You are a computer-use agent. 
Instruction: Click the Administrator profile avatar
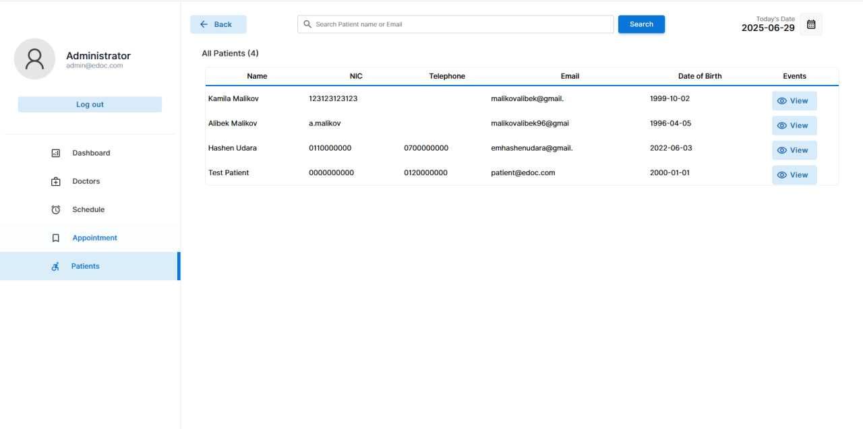[34, 59]
